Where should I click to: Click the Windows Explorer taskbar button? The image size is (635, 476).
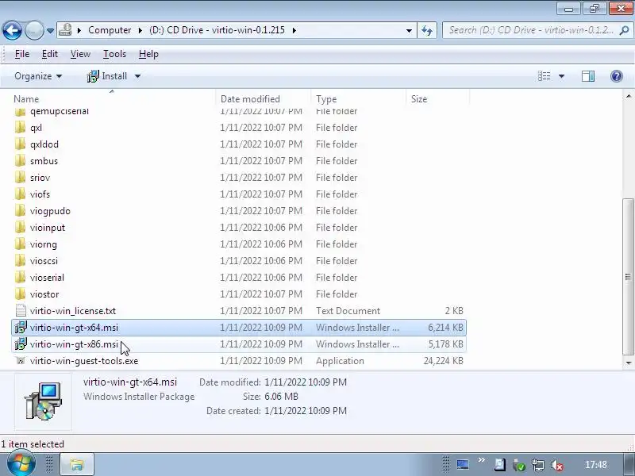tap(77, 464)
